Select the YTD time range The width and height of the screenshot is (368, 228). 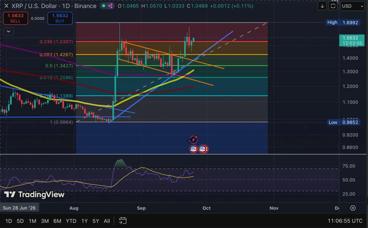point(71,221)
